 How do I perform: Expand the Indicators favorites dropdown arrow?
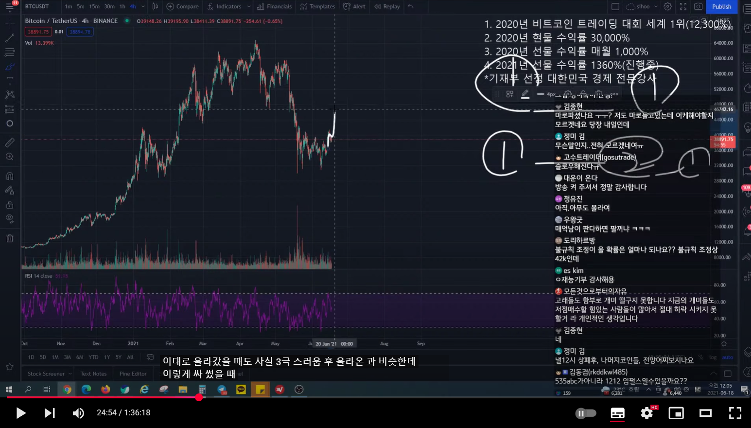[249, 6]
